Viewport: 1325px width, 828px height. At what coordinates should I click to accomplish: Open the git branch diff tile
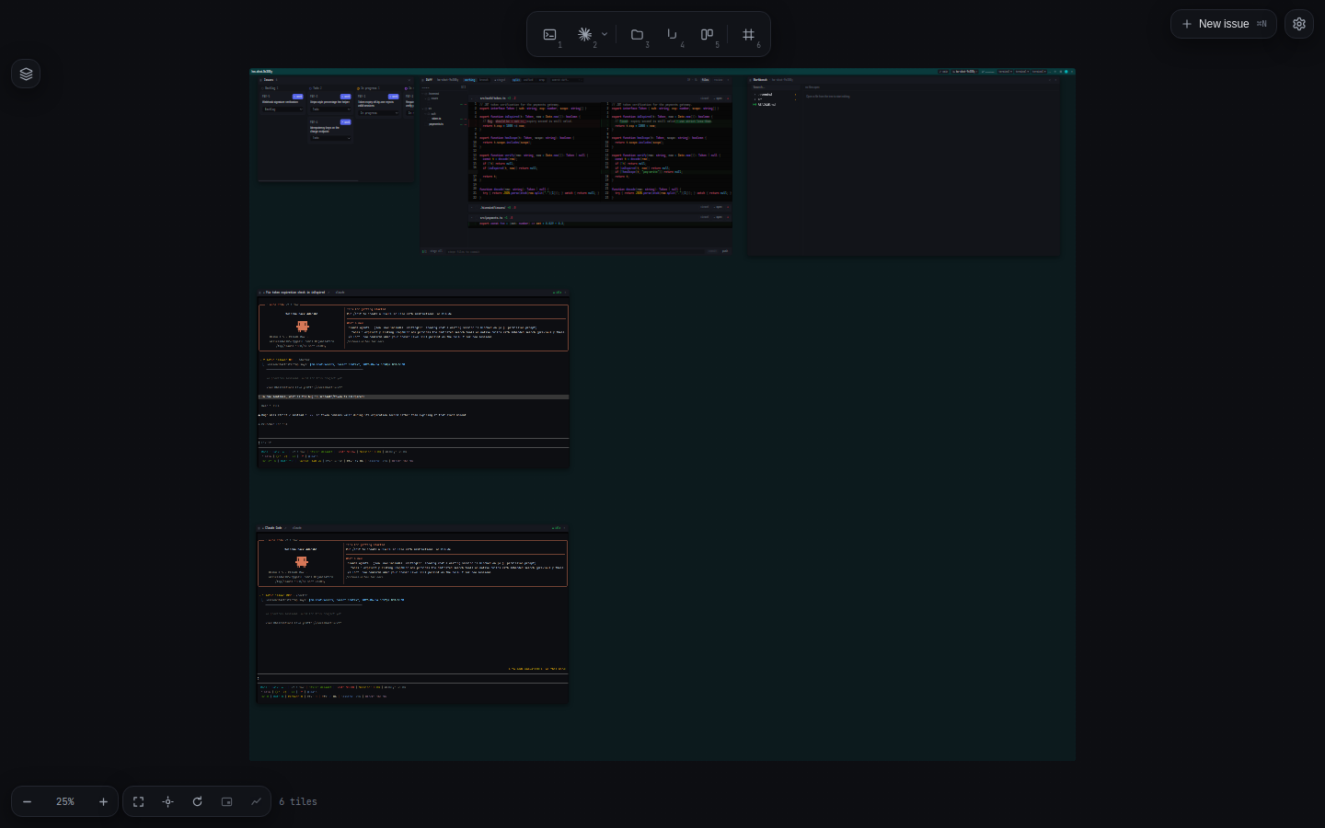[672, 35]
